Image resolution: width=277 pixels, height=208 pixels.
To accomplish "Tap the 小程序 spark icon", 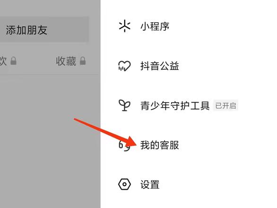I will click(x=124, y=26).
